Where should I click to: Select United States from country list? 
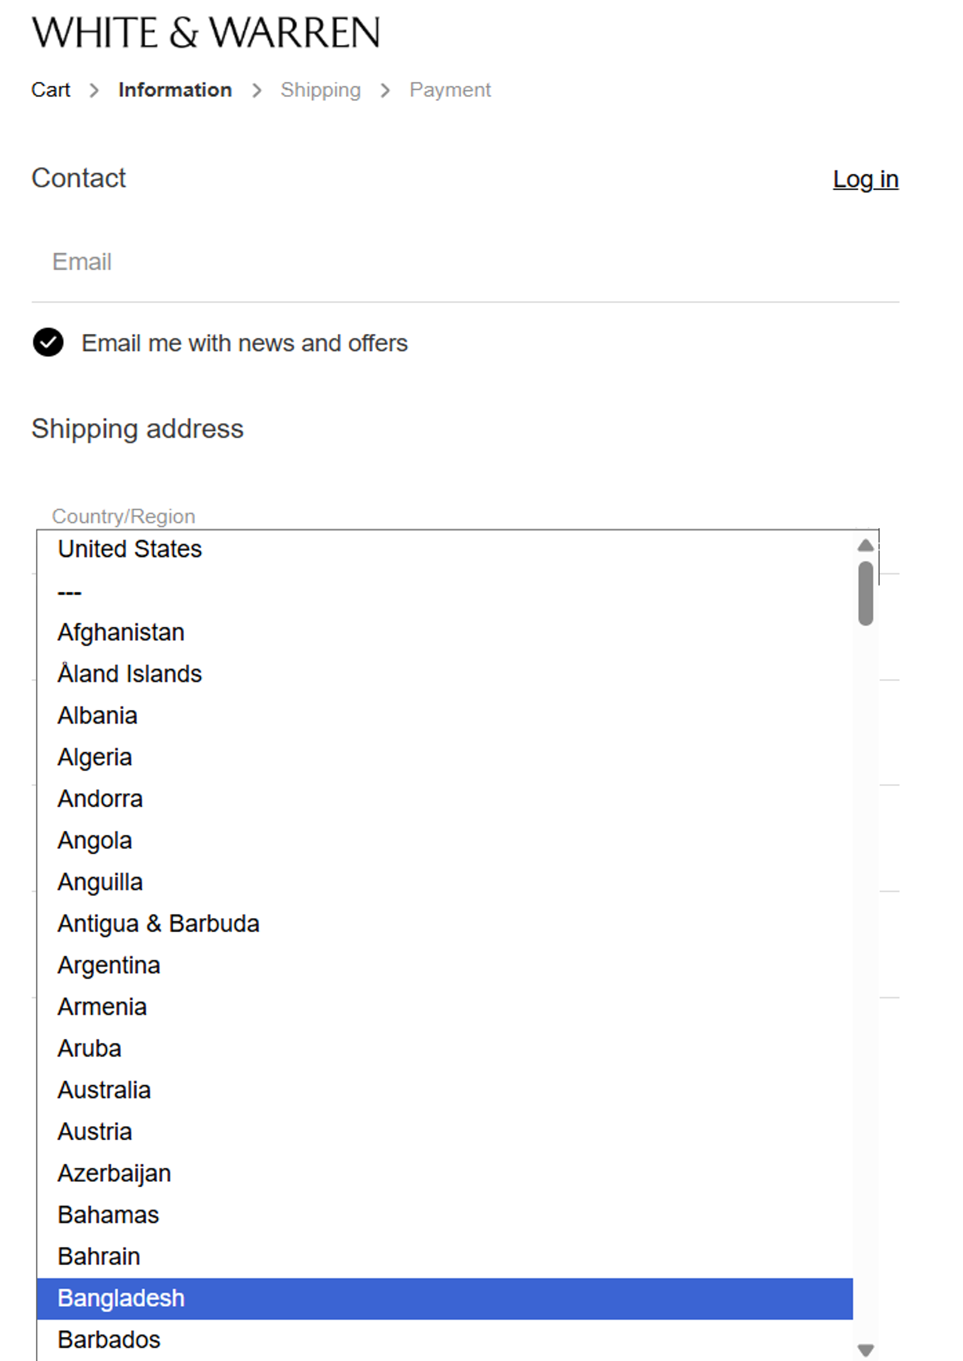(x=129, y=549)
